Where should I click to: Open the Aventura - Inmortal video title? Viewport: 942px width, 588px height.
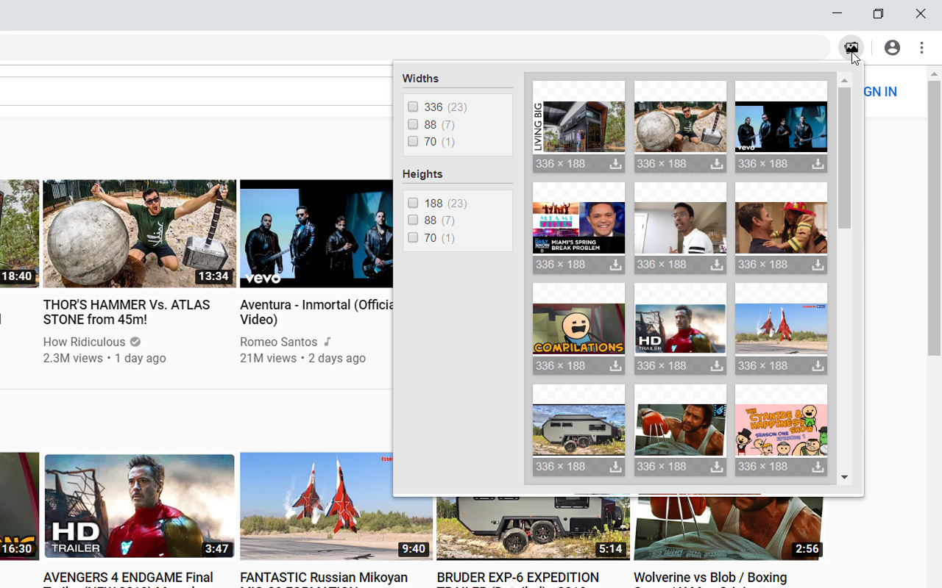click(x=316, y=312)
